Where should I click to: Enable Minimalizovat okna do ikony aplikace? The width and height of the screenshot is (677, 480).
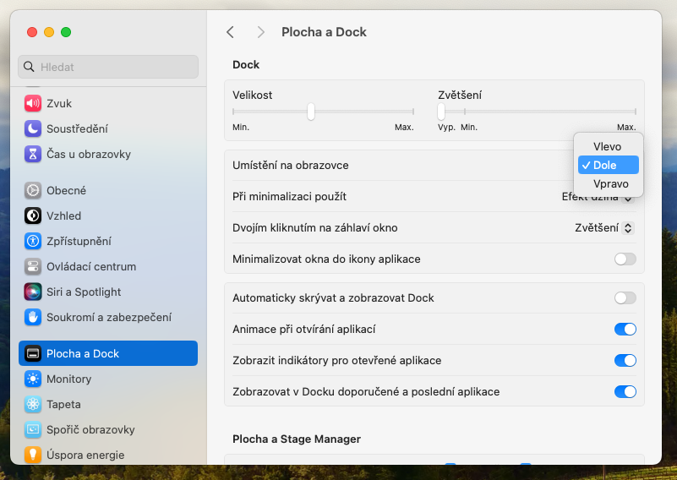(x=625, y=259)
